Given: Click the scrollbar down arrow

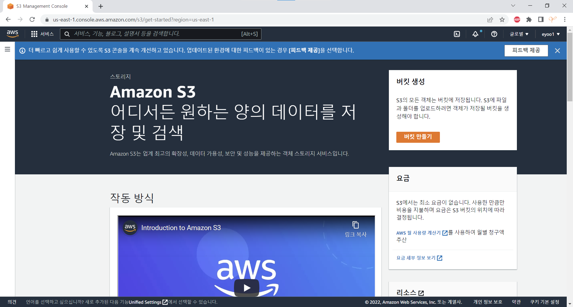Looking at the screenshot, I should click(570, 304).
